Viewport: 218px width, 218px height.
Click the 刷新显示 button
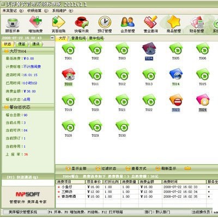coord(166,168)
